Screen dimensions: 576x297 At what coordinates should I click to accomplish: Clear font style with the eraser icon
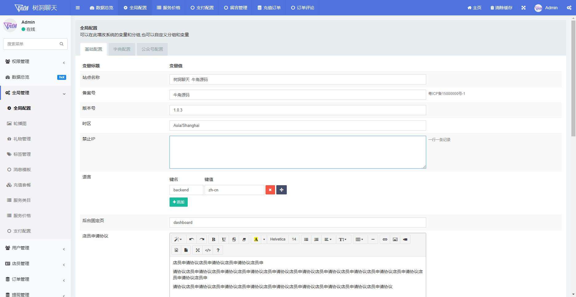pyautogui.click(x=244, y=239)
